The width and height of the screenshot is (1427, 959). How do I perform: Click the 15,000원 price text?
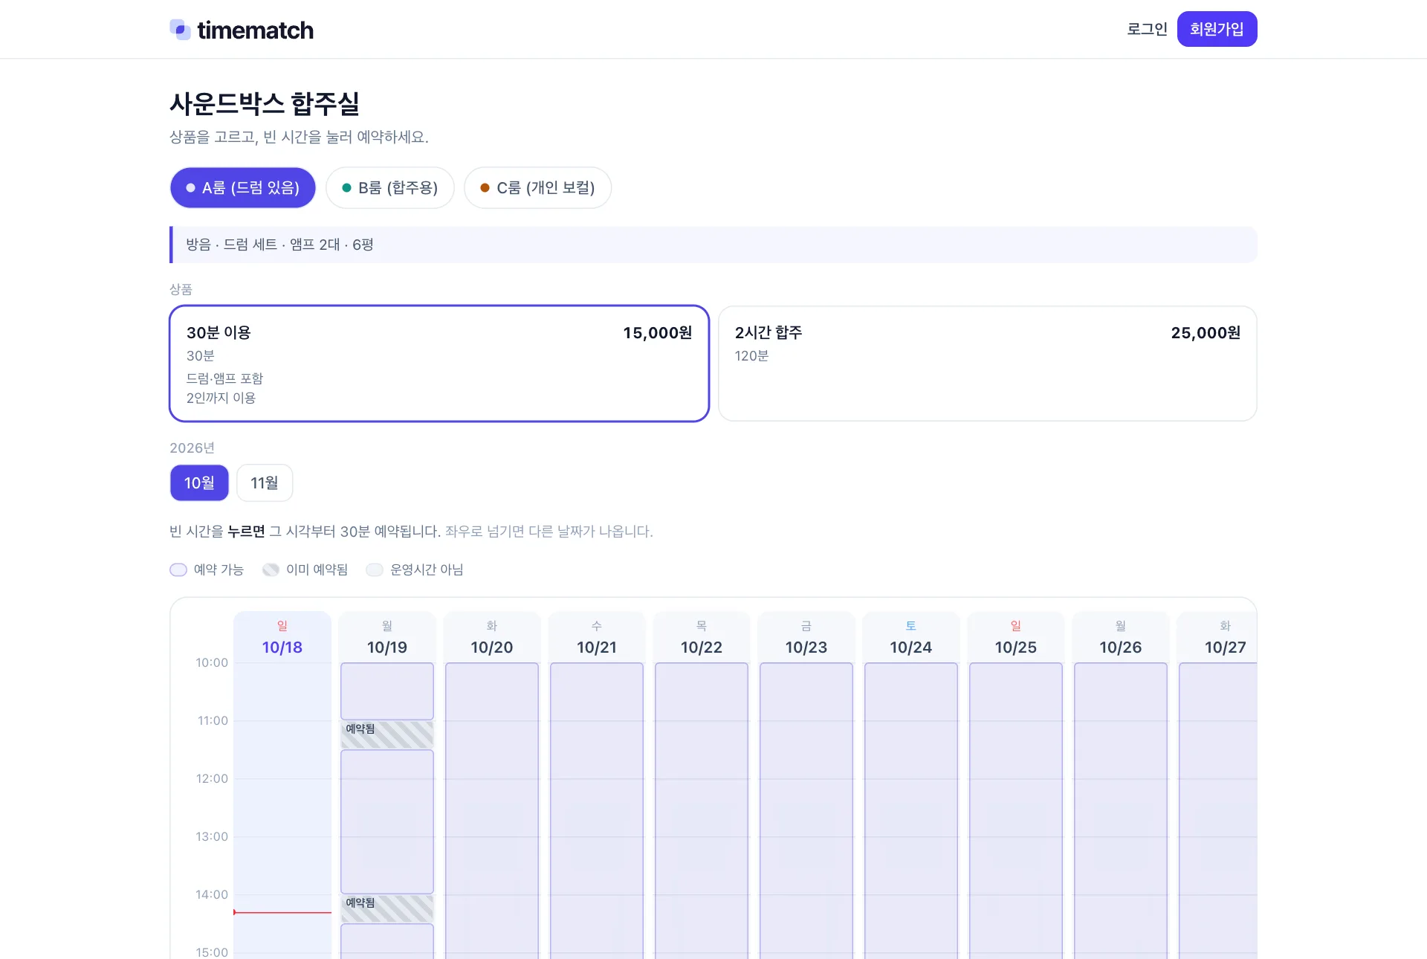pos(658,332)
